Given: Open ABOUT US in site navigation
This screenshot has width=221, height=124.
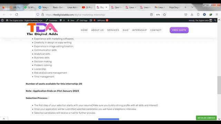Looking at the screenshot, I should click(97, 30).
